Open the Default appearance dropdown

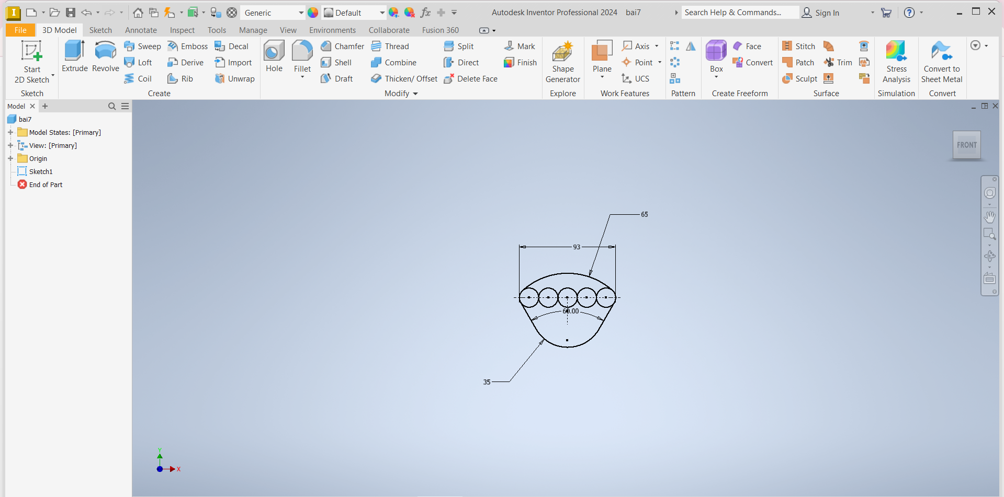pyautogui.click(x=382, y=13)
